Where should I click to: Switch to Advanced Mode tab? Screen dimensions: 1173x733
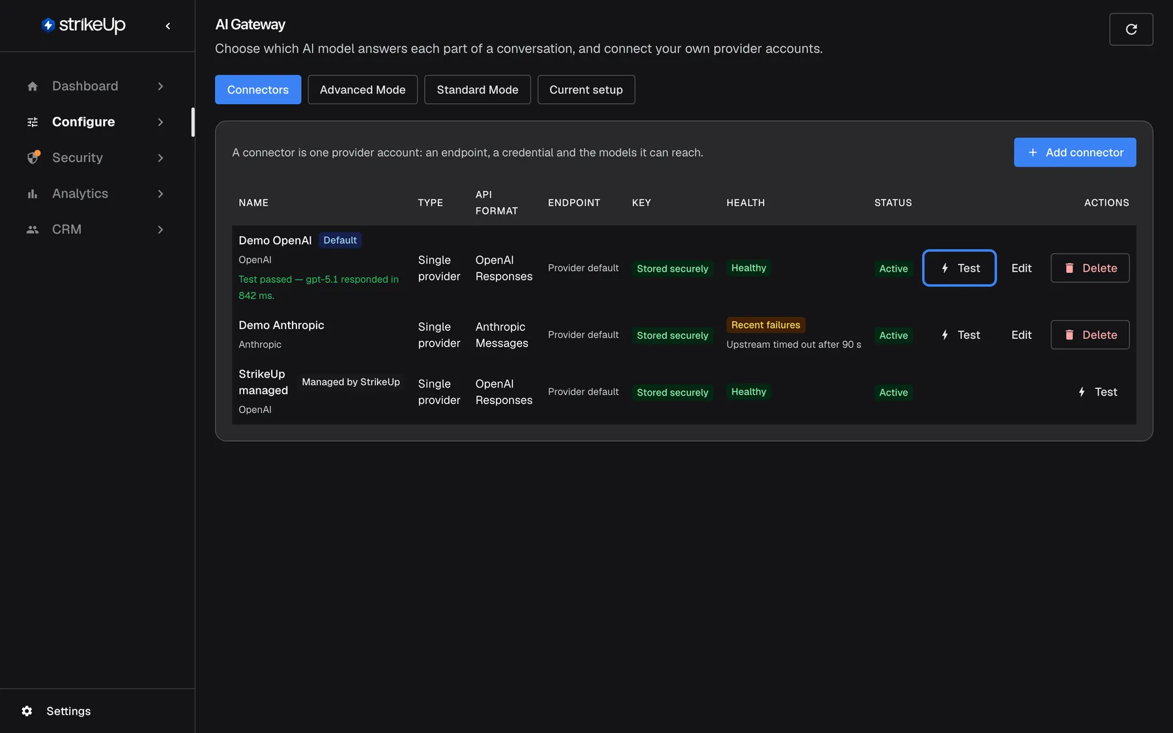pos(362,89)
